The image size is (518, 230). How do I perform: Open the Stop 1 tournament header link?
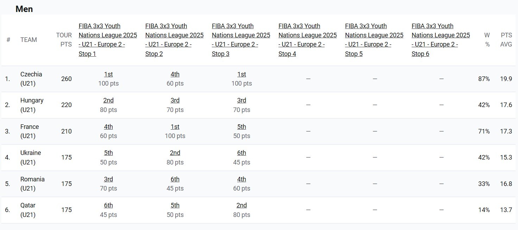(x=108, y=40)
